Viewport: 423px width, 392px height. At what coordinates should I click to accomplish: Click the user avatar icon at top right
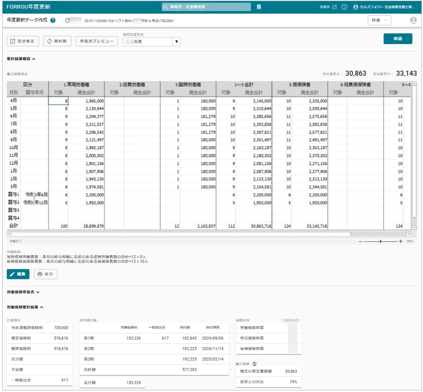(x=413, y=20)
